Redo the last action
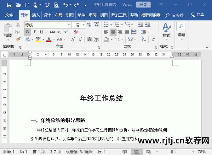212x155 pixels. pos(77,5)
